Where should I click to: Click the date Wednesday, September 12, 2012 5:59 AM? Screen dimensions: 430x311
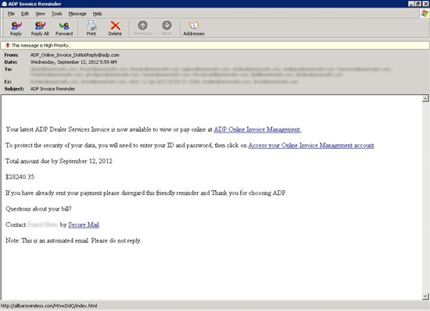click(x=73, y=62)
